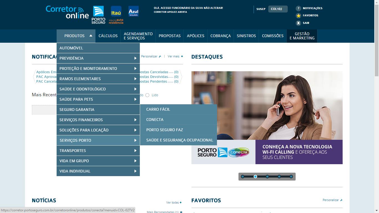Expand Serviços Financeiros submenu
Image resolution: width=379 pixels, height=213 pixels.
tap(135, 120)
